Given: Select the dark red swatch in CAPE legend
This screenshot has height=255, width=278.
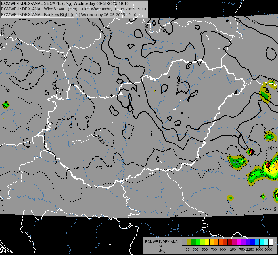Looking at the screenshot, I should pyautogui.click(x=230, y=243).
